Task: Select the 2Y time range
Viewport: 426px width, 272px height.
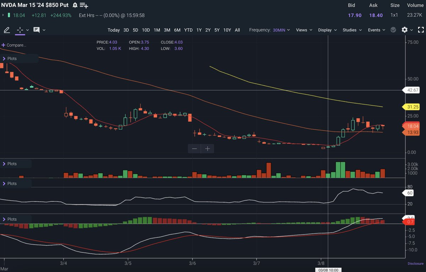Action: (208, 30)
